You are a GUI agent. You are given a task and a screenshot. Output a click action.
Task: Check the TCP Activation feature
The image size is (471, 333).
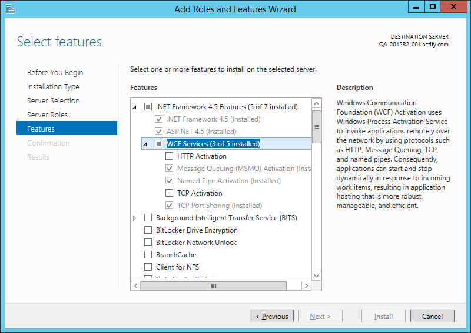170,193
